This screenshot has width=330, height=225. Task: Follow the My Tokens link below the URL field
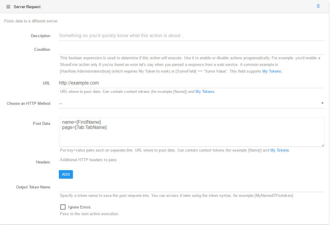(x=205, y=91)
